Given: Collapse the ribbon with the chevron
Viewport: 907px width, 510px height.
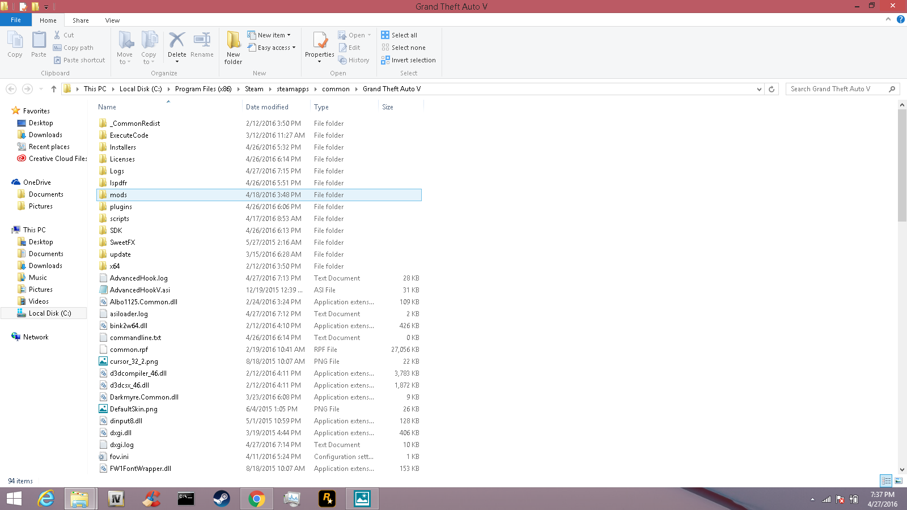Looking at the screenshot, I should click(x=888, y=19).
